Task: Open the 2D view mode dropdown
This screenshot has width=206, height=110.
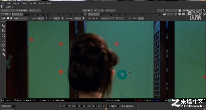Action: tap(171, 10)
